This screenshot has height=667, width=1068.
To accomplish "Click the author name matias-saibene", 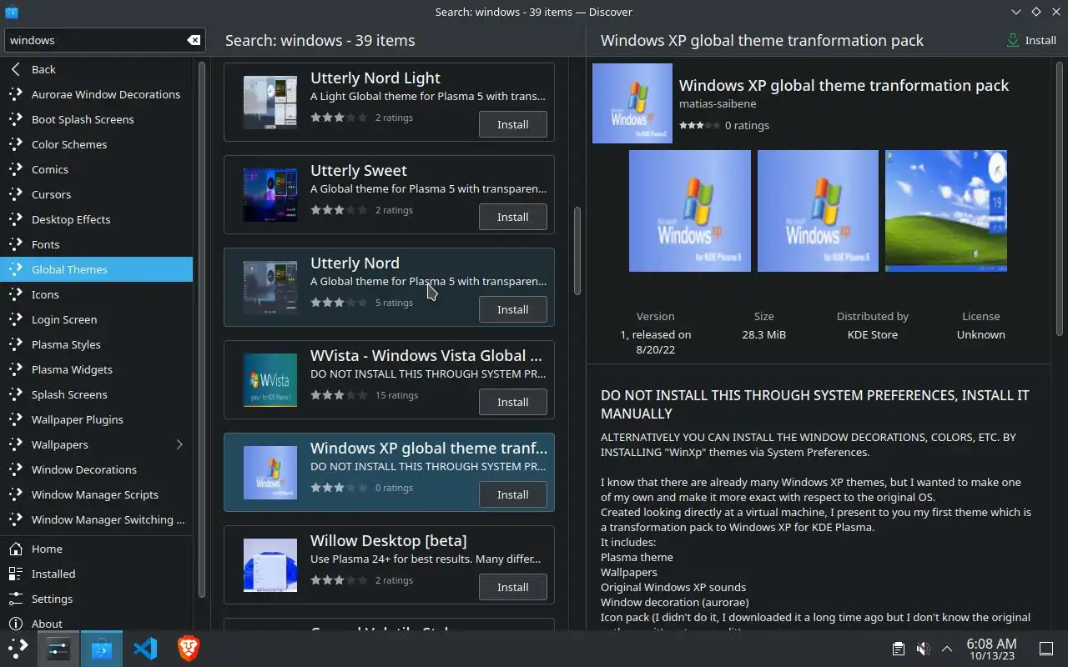I will click(718, 104).
